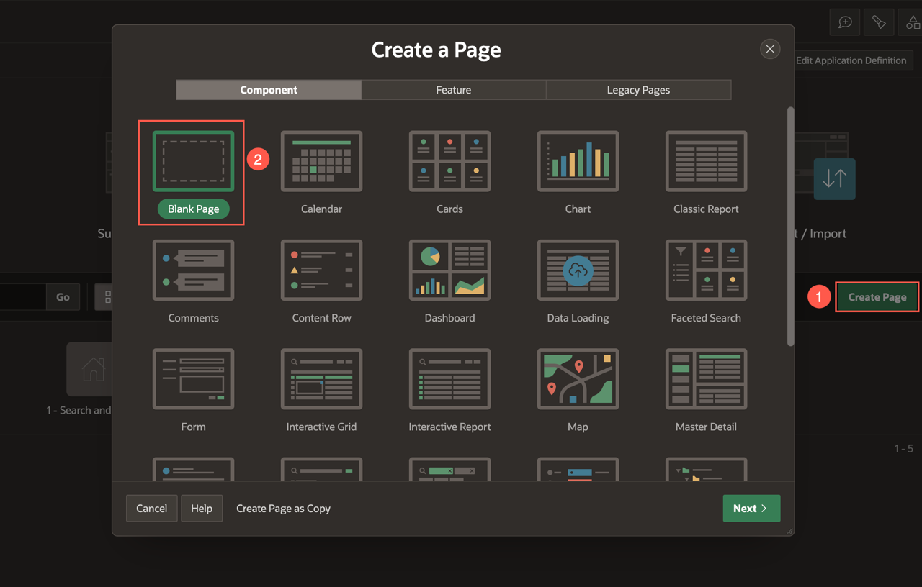Pick the Faceted Search icon
Screen dimensions: 922x587
click(x=706, y=270)
